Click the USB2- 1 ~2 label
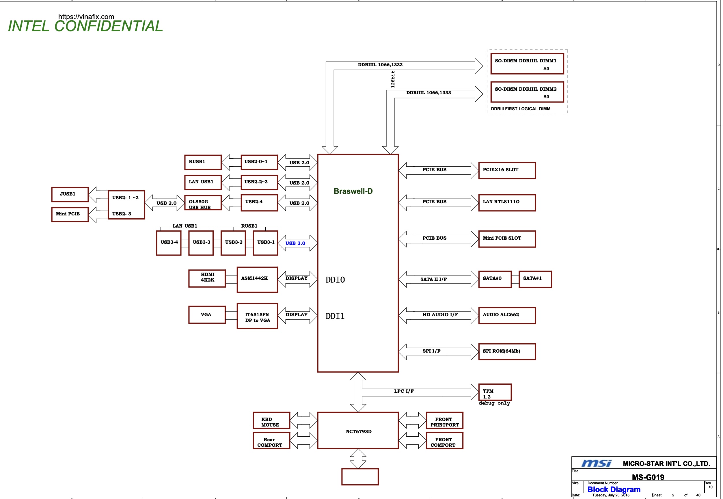The width and height of the screenshot is (723, 499). 125,198
